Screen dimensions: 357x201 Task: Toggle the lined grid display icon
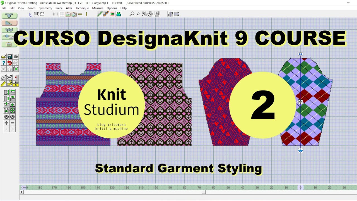click(x=62, y=14)
